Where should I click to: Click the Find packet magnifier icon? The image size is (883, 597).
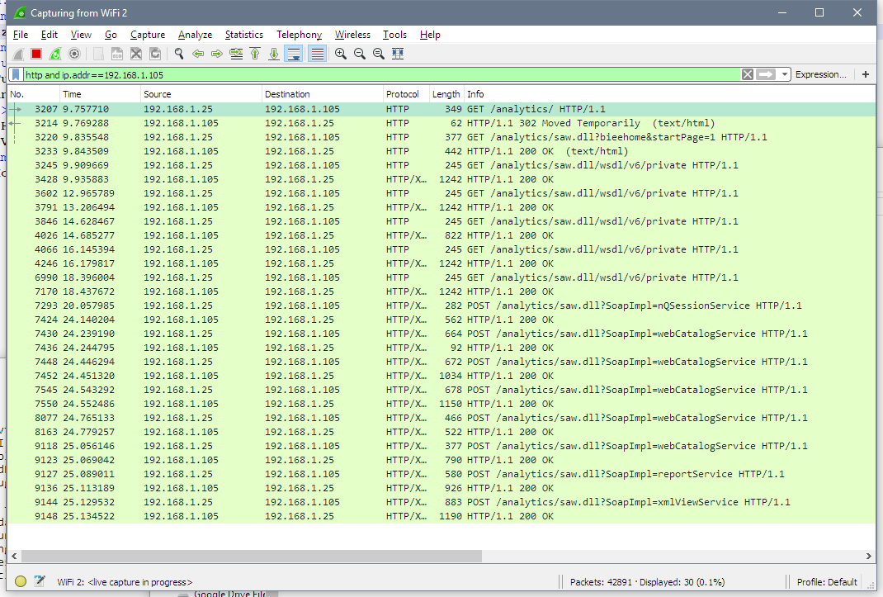point(179,54)
